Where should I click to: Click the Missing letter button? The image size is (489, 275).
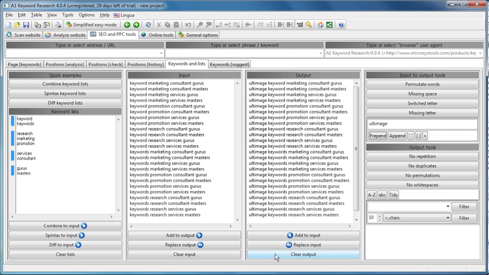click(x=423, y=113)
